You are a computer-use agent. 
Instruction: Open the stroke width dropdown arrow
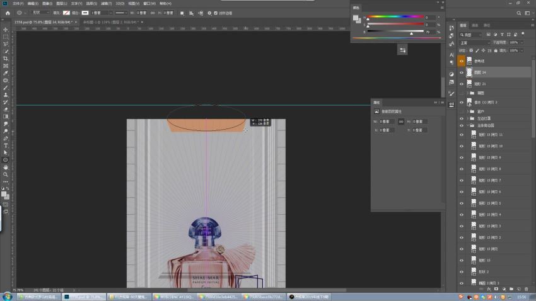click(110, 13)
